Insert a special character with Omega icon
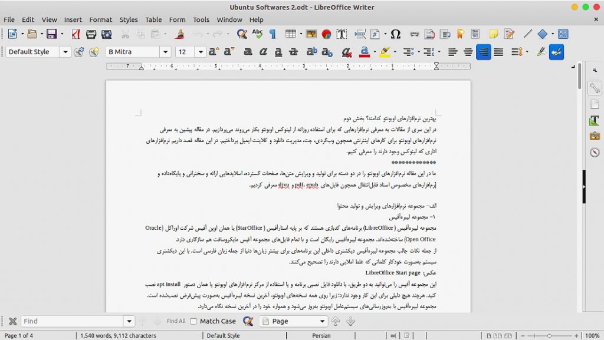Screen dimensions: 604x340 pyautogui.click(x=396, y=34)
